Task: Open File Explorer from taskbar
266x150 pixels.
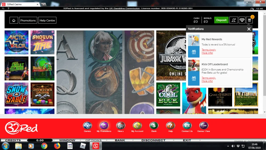Action: 18,146
